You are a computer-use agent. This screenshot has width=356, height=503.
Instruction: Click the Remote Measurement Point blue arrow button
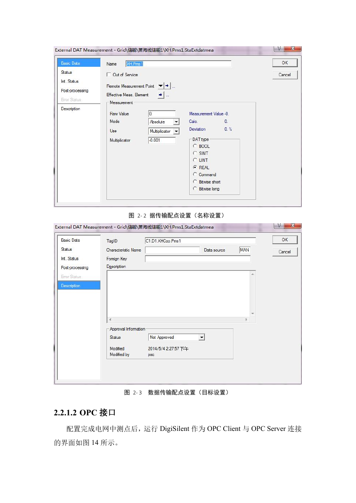pyautogui.click(x=167, y=86)
